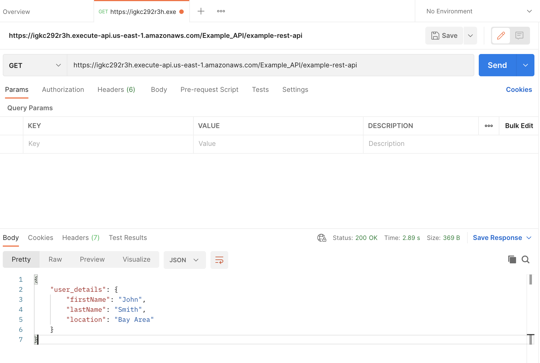Switch response view to Preview
The image size is (540, 363).
[92, 259]
